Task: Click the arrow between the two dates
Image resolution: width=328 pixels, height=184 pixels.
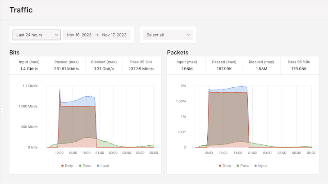Action: pyautogui.click(x=97, y=35)
